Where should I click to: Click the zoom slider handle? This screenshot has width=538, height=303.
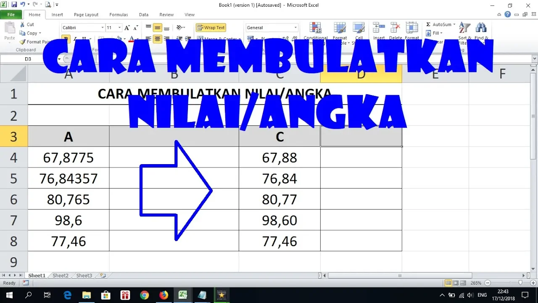[521, 283]
